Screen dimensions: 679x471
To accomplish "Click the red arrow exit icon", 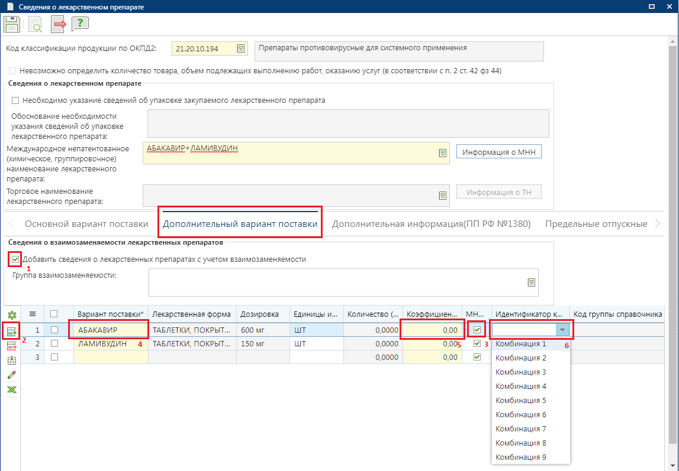I will tap(58, 24).
